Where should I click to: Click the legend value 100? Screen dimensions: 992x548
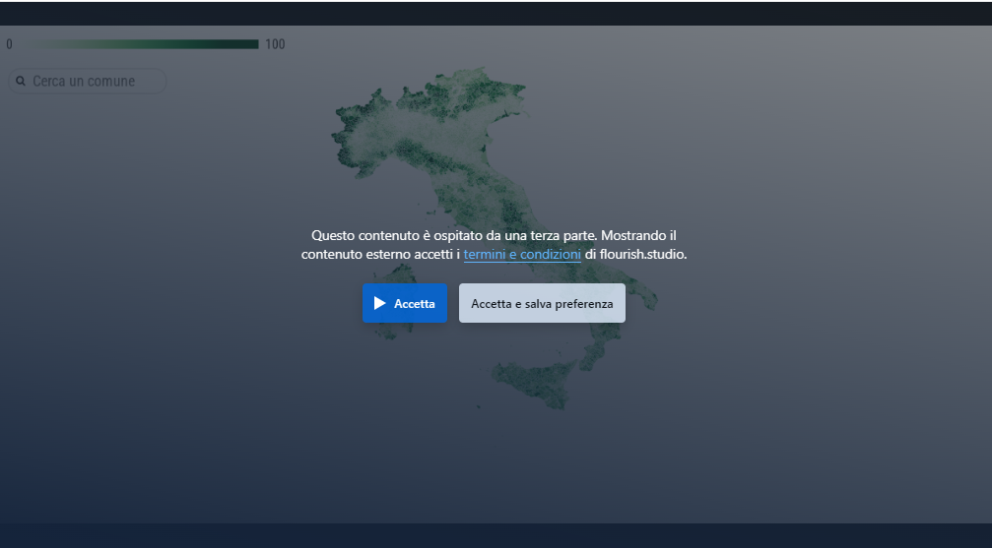[x=275, y=44]
